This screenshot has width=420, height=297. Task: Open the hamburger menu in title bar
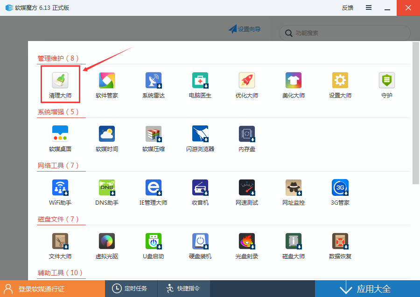pyautogui.click(x=368, y=7)
